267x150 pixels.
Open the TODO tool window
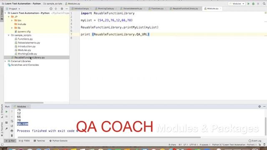tap(24, 141)
